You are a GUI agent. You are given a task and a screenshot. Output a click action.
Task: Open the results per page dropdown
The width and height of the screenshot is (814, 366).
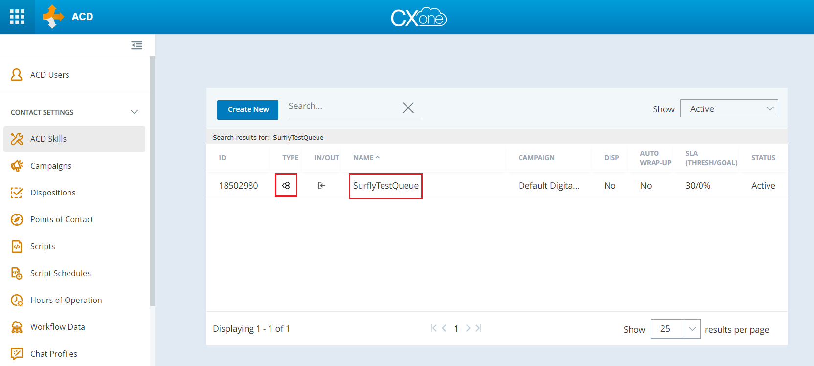point(692,329)
